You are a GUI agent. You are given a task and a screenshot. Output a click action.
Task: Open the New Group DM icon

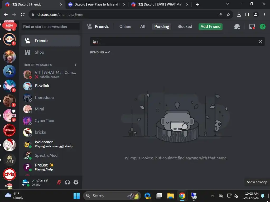coord(237,27)
